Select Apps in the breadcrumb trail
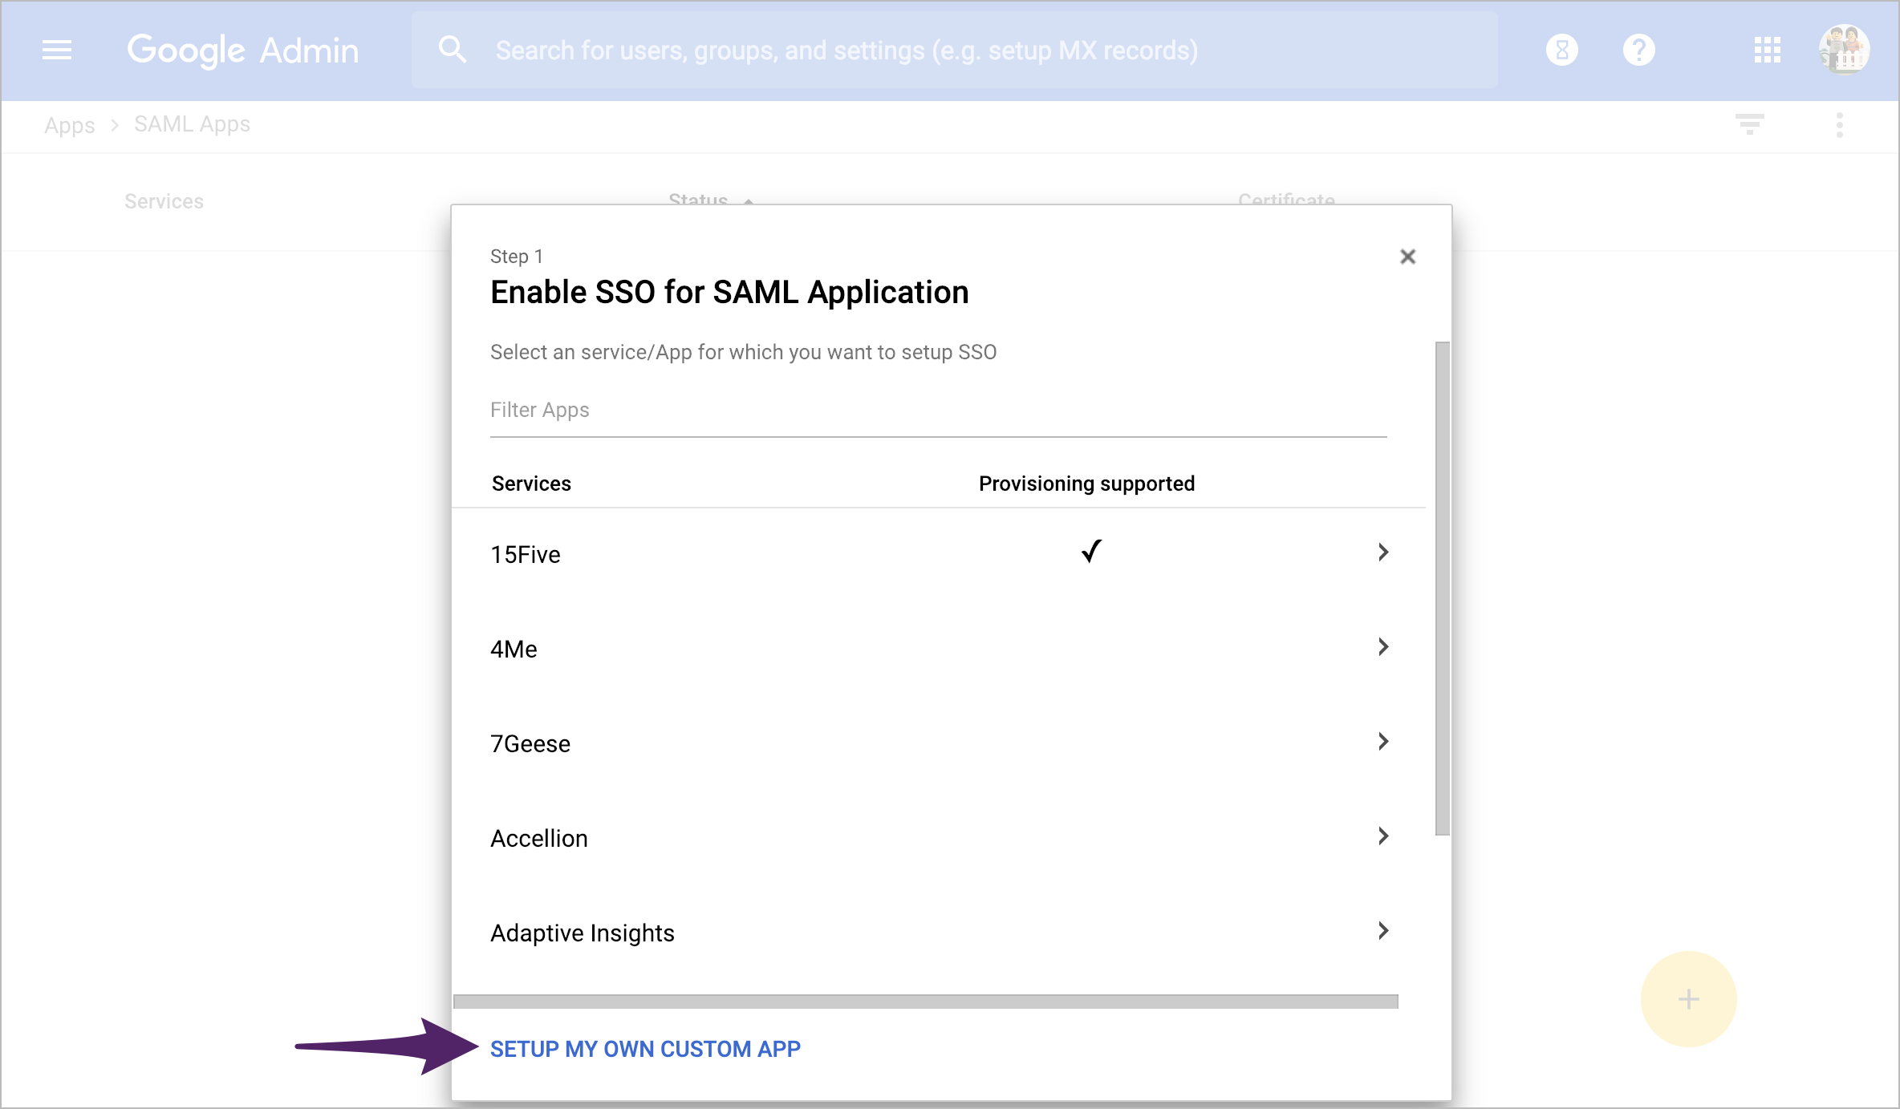Viewport: 1900px width, 1109px height. tap(69, 125)
